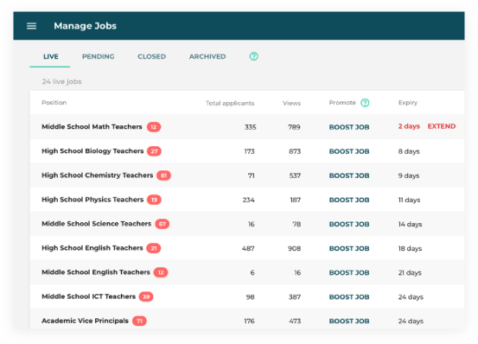Switch to the CLOSED tab
Image resolution: width=478 pixels, height=344 pixels.
coord(151,57)
